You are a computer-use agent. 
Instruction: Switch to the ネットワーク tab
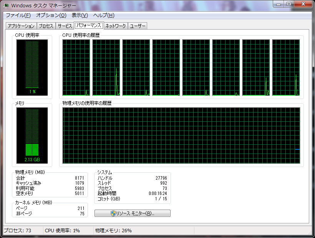pyautogui.click(x=116, y=26)
